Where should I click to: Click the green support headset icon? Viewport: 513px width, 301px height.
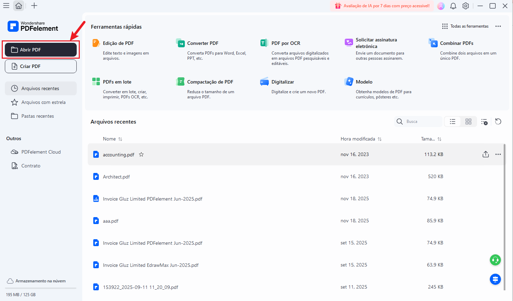pyautogui.click(x=495, y=260)
